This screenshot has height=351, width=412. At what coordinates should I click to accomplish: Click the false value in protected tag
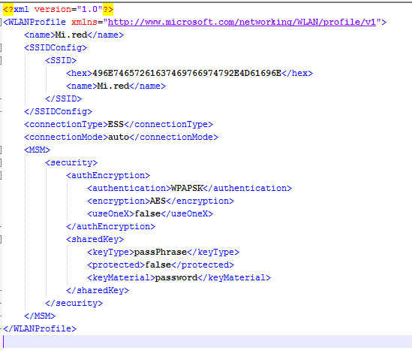coord(158,265)
